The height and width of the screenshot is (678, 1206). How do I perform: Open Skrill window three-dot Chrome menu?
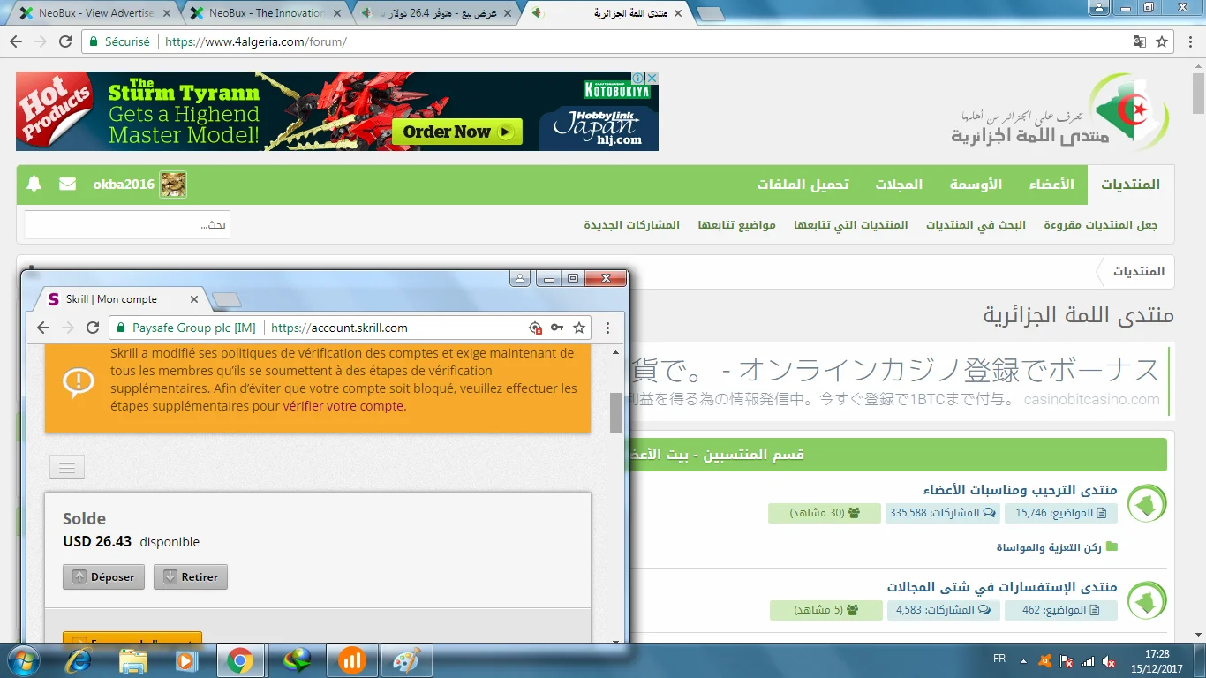(607, 328)
